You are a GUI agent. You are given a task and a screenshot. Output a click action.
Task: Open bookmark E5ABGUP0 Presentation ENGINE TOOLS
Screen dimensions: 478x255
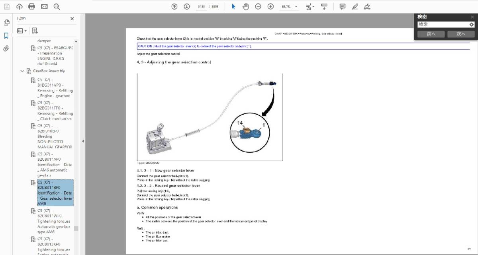55,56
